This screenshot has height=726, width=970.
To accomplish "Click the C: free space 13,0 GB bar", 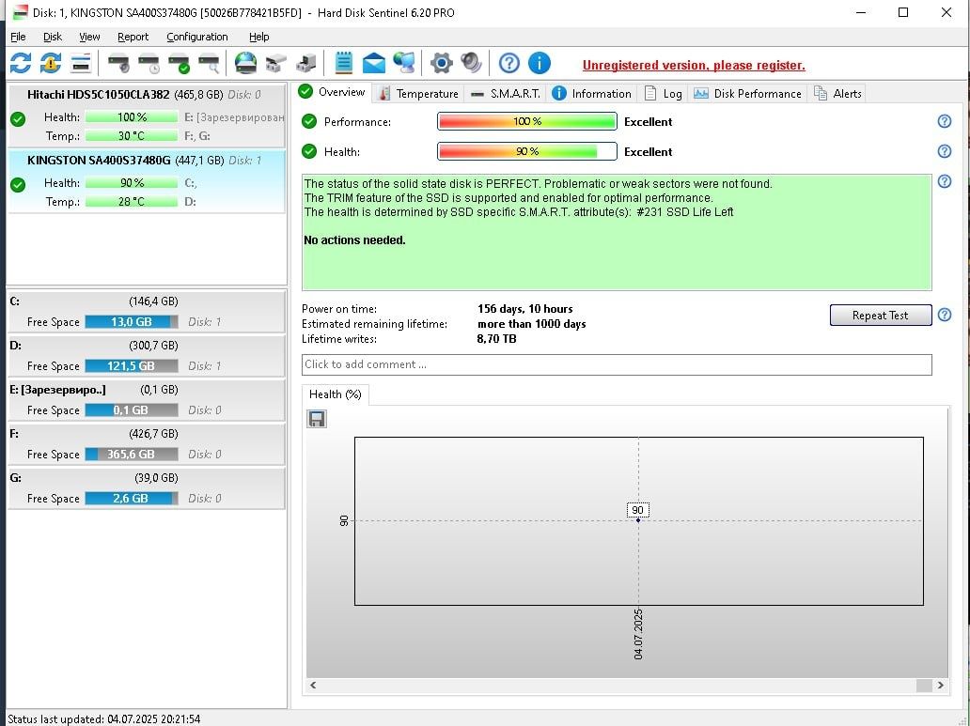I will click(132, 321).
